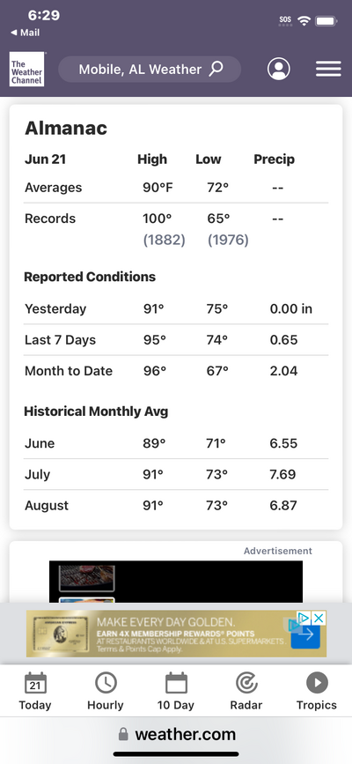352x764 pixels.
Task: Open The Weather Channel logo home
Action: [26, 70]
